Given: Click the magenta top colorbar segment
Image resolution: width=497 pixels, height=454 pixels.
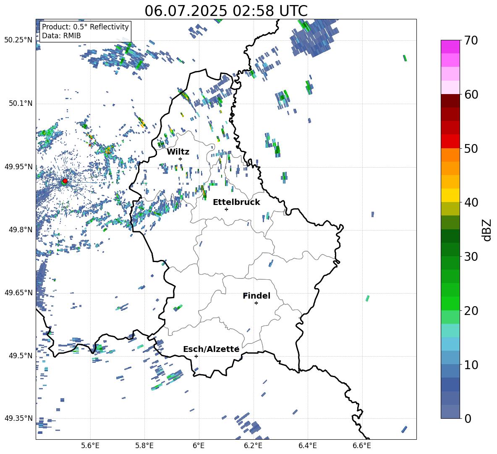Looking at the screenshot, I should click(450, 47).
